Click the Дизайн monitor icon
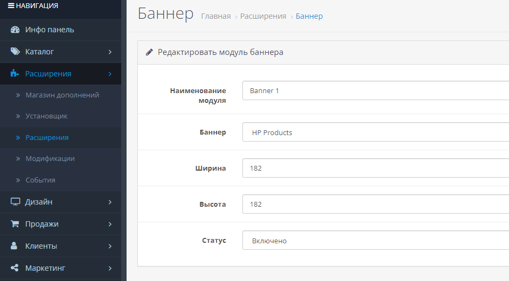 (x=15, y=201)
